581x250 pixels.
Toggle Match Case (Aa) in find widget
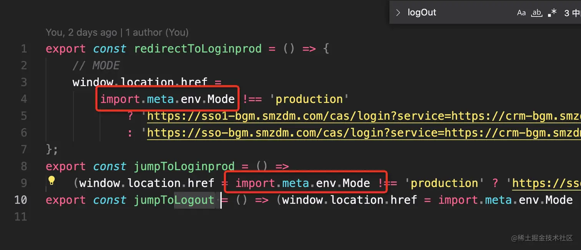[521, 13]
